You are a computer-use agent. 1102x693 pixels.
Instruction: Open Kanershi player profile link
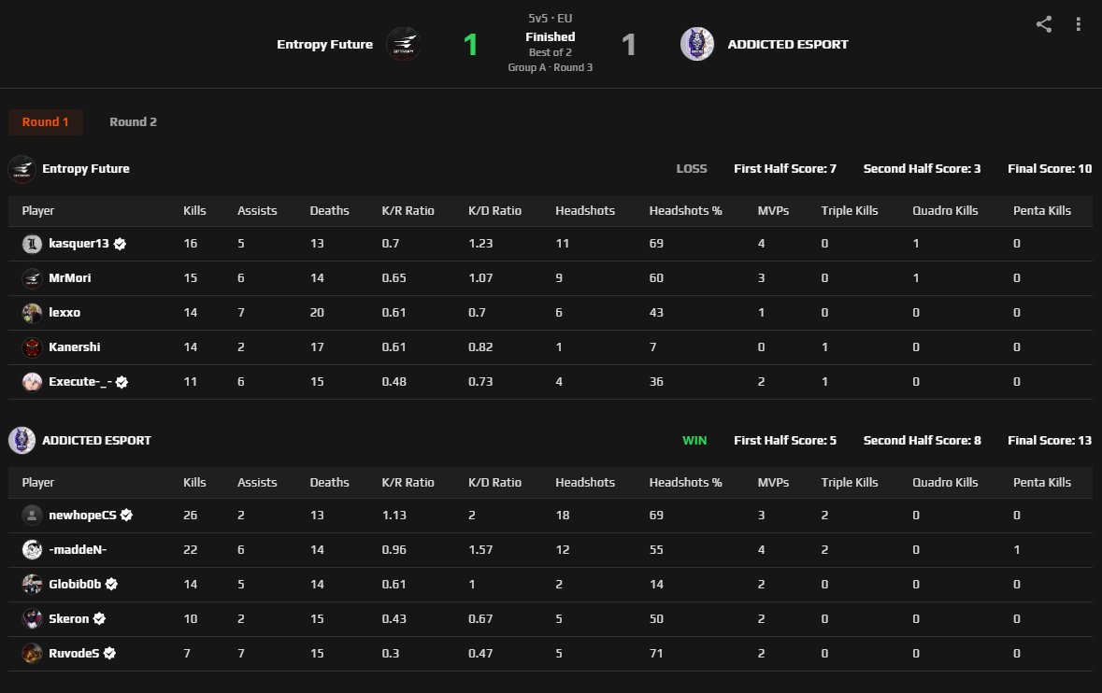tap(75, 346)
